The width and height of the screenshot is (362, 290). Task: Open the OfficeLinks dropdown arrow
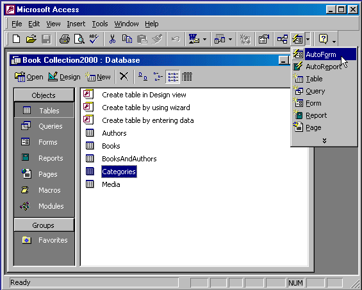[204, 40]
